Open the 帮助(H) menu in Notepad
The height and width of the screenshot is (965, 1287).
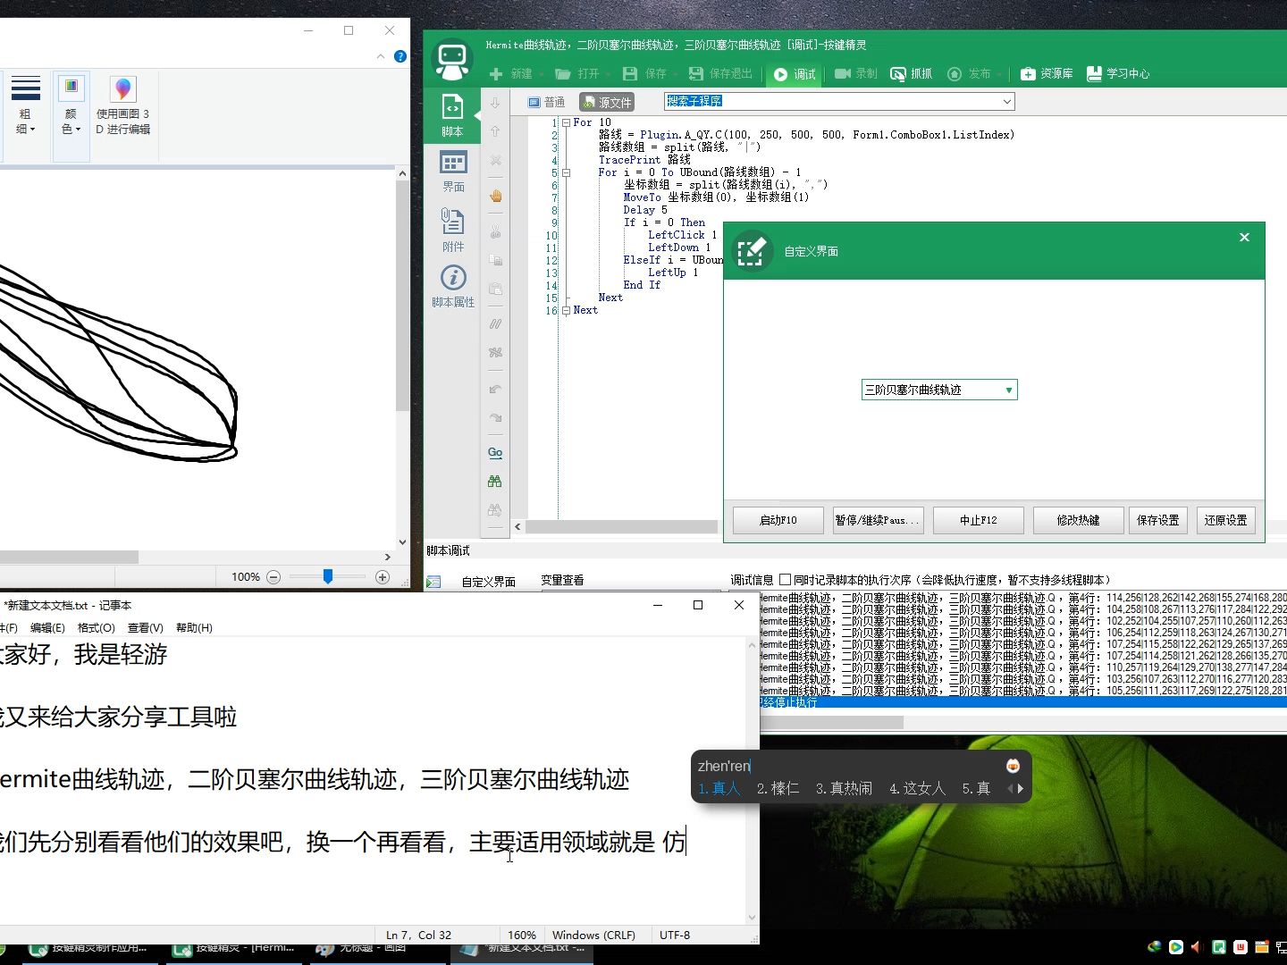click(x=194, y=628)
